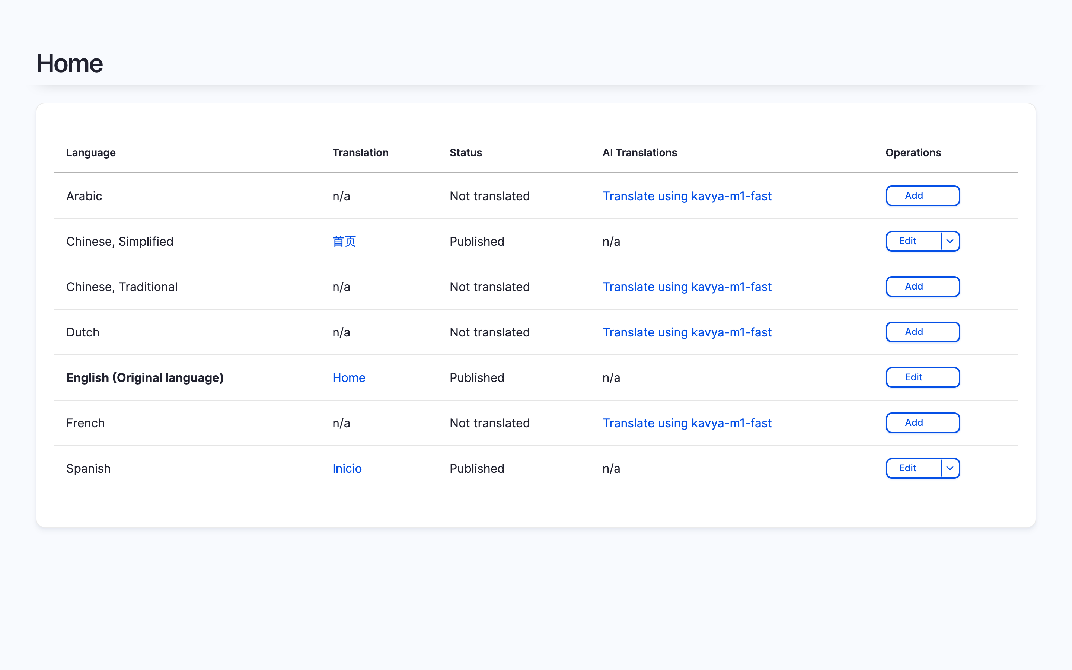The image size is (1072, 670).
Task: Click the Home page title heading
Action: point(70,63)
